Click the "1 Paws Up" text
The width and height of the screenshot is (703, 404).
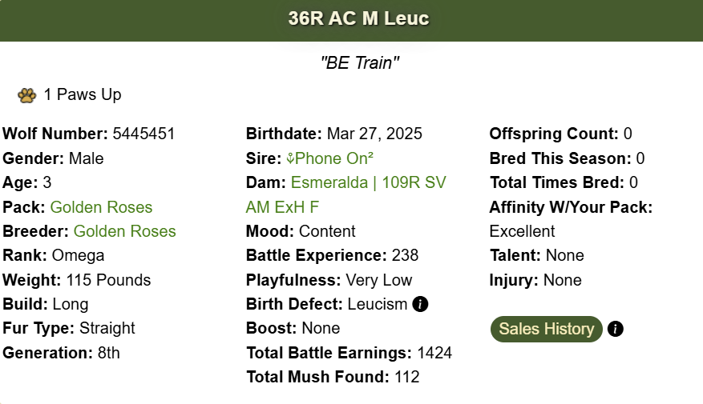[x=83, y=95]
